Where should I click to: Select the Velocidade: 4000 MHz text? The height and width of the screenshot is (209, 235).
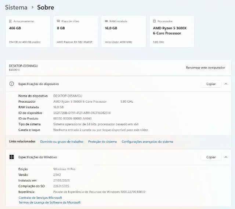pos(119,42)
